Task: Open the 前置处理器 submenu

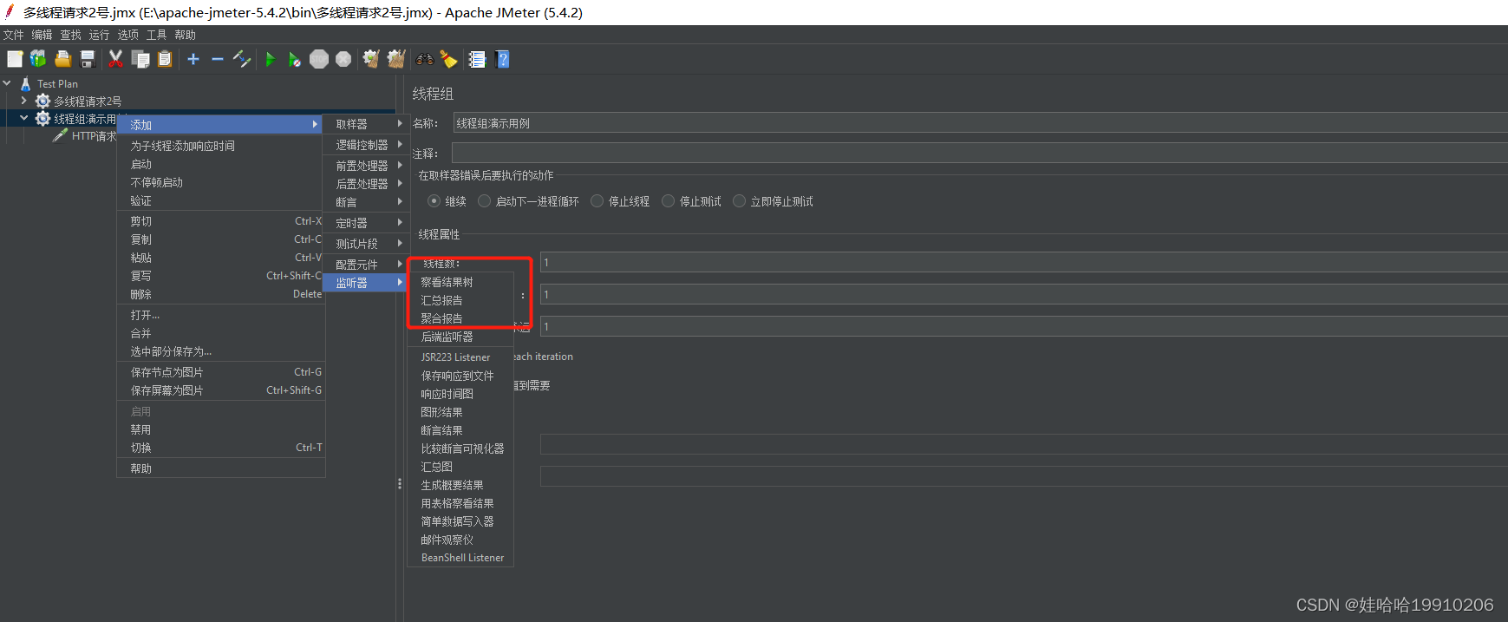Action: [x=365, y=165]
